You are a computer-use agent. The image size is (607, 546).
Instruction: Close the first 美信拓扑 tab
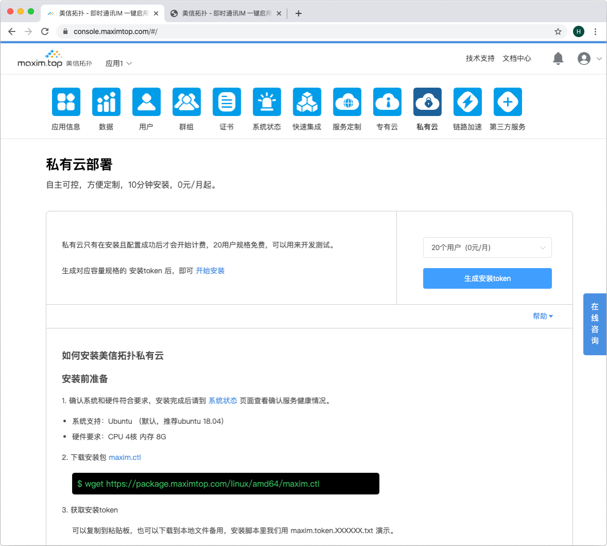click(156, 13)
